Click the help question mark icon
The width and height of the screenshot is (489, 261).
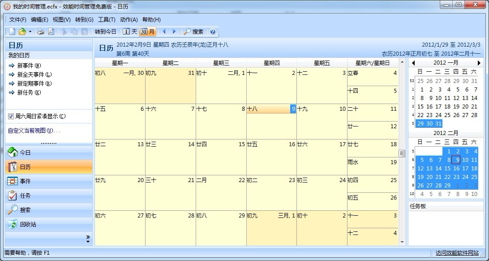coord(213,31)
